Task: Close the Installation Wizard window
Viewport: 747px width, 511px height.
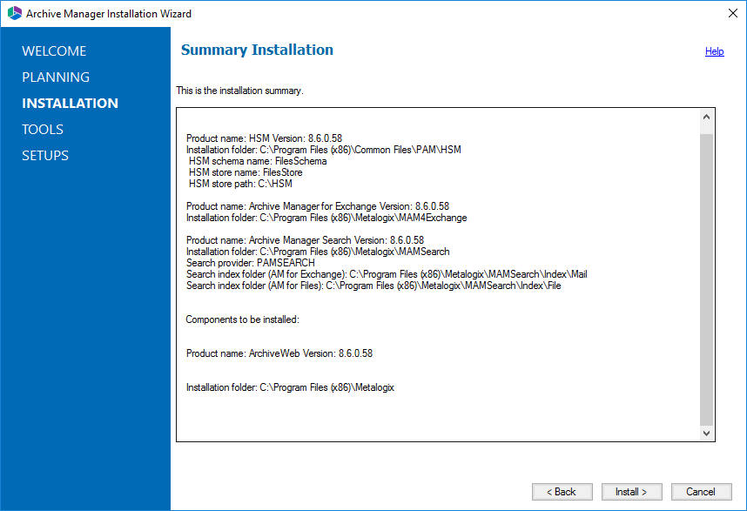Action: click(733, 13)
